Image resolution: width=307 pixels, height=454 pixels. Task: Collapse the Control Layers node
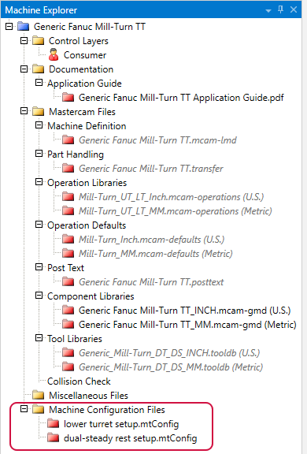(x=24, y=40)
